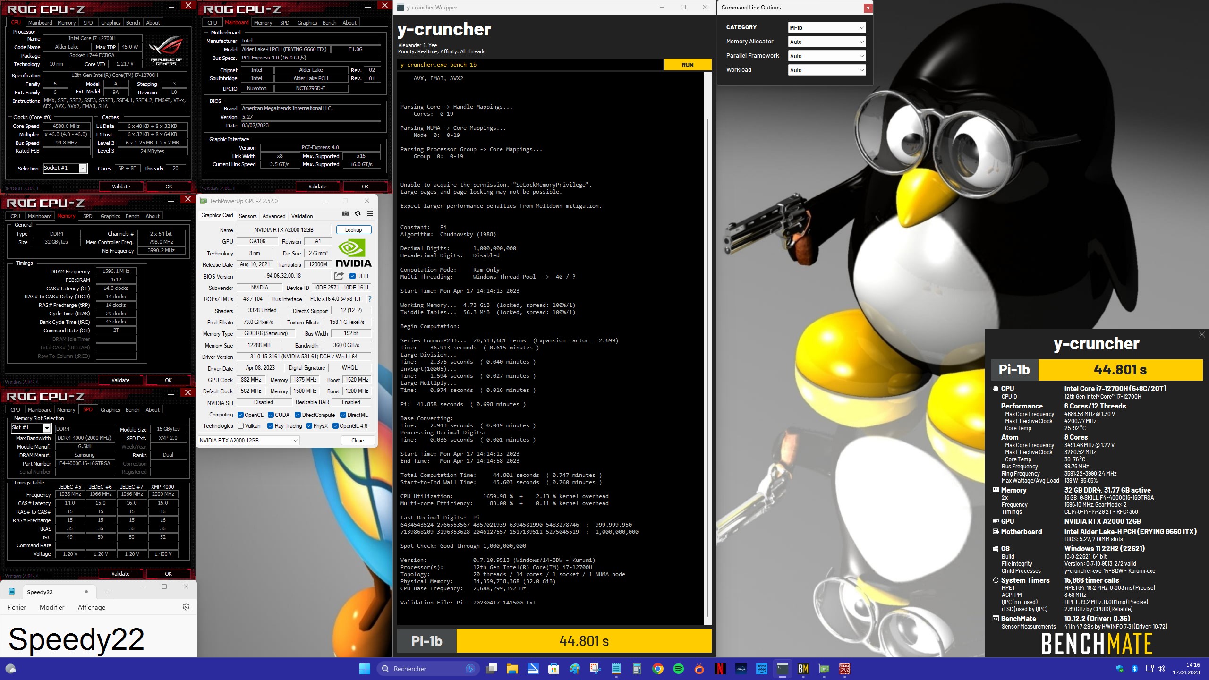Launch Google Chrome from the taskbar
The height and width of the screenshot is (680, 1209).
(x=658, y=669)
